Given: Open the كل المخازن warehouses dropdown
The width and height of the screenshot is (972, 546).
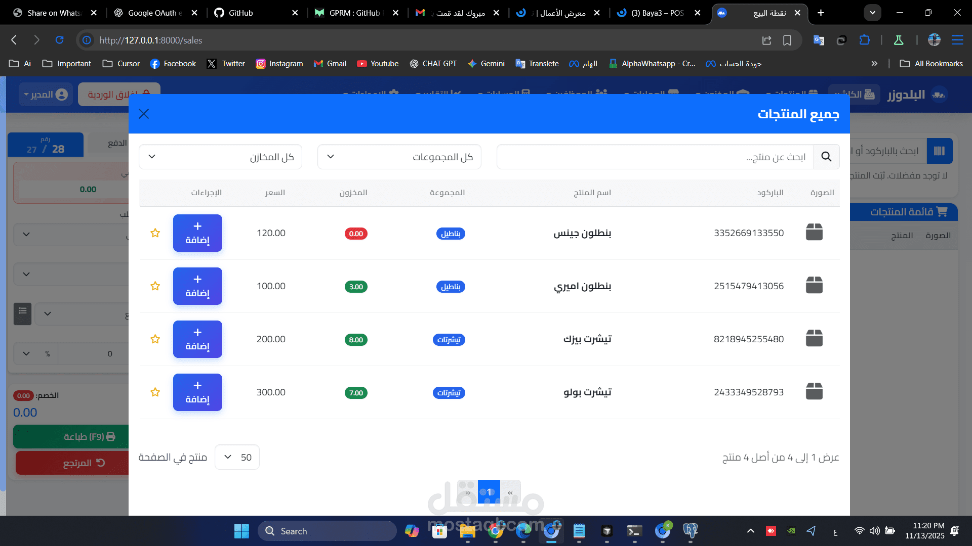Looking at the screenshot, I should (220, 157).
